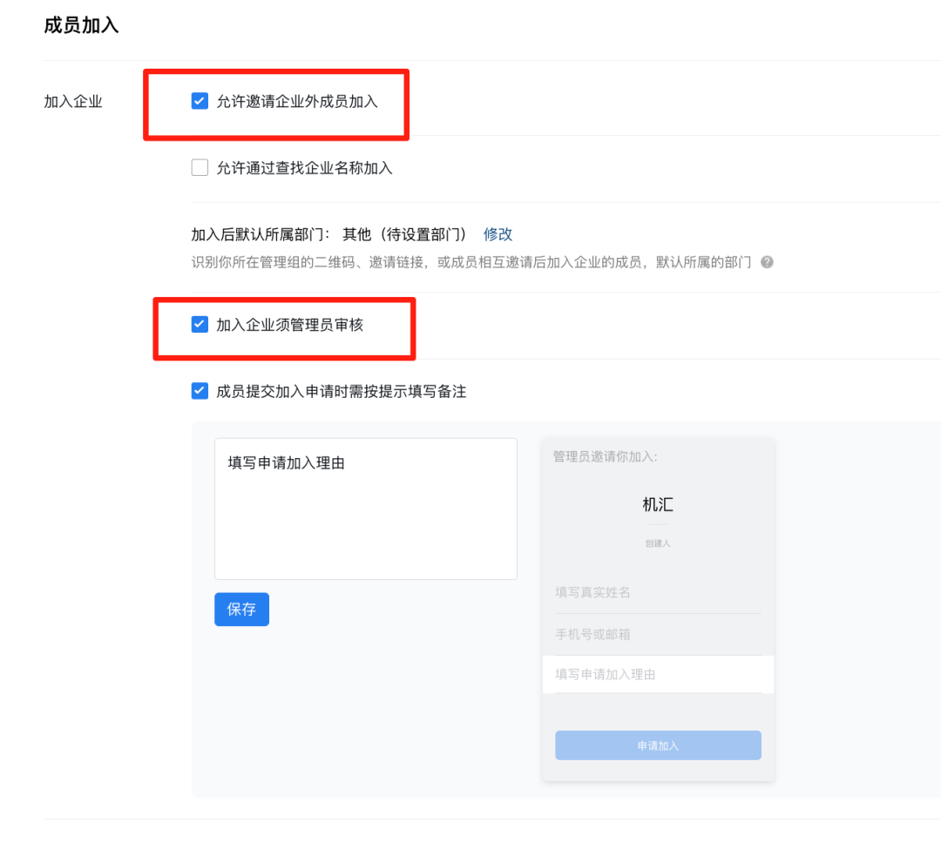Click 其他（待设置部门） department text
The width and height of the screenshot is (941, 849).
404,234
